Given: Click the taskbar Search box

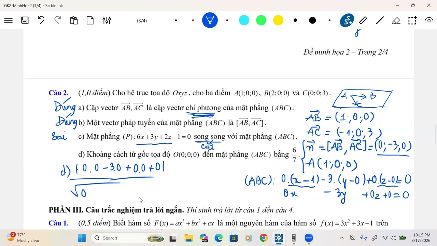Looking at the screenshot, I should [128, 238].
